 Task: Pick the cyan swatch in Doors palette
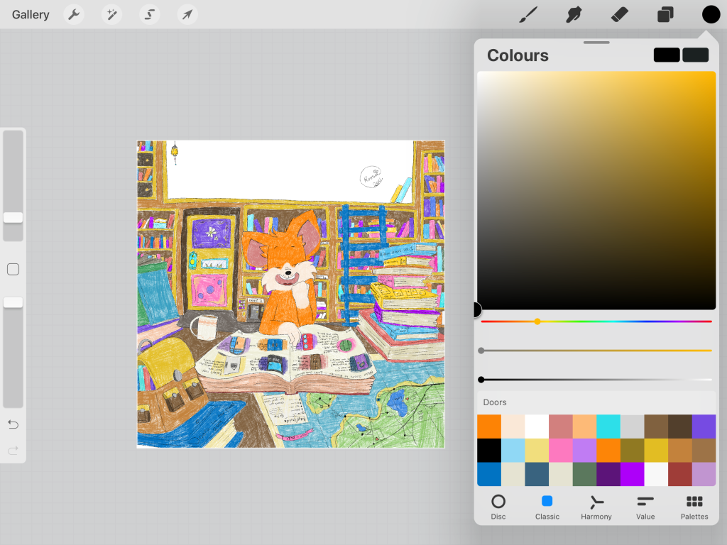click(x=608, y=426)
